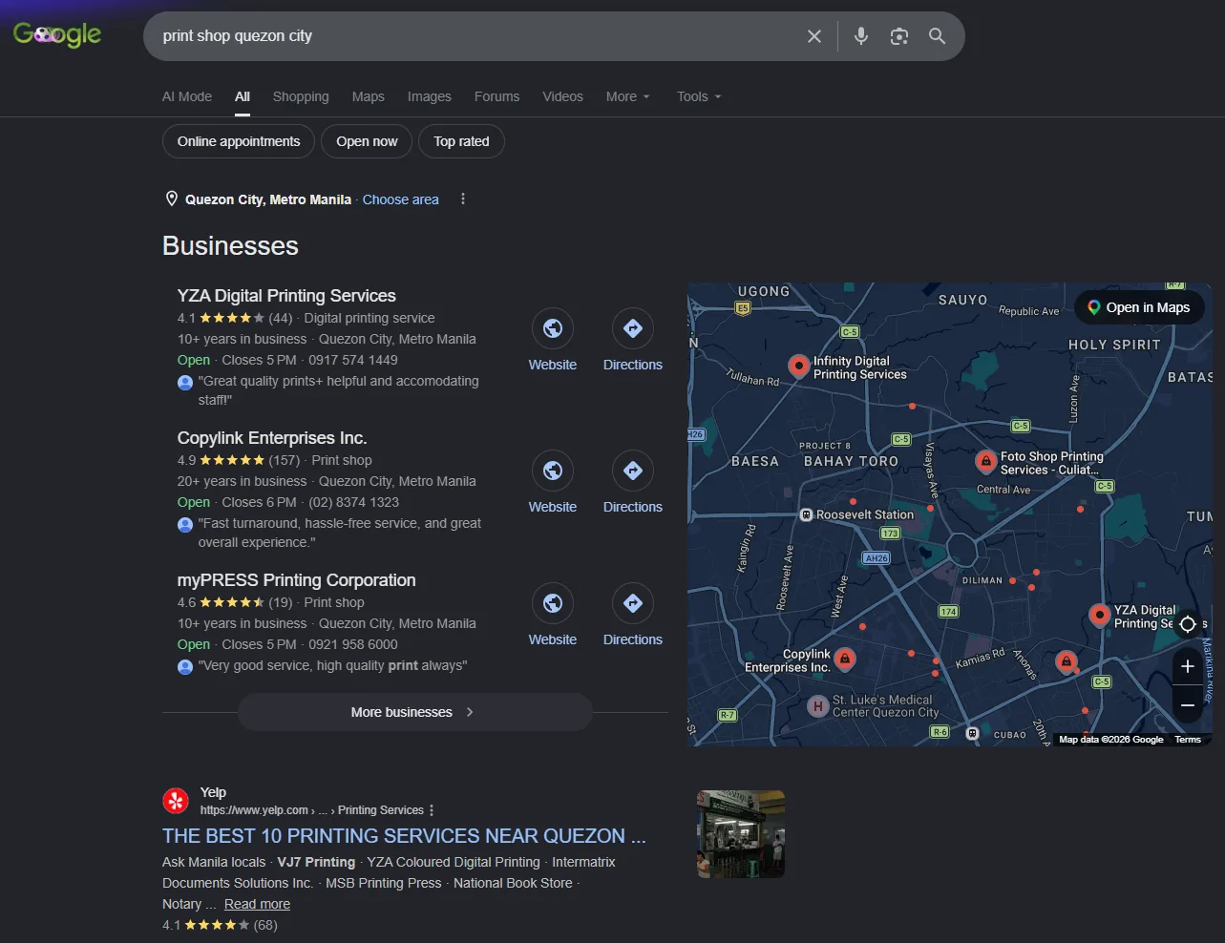Select the All results tab
Screen dimensions: 1225x943
tap(243, 96)
